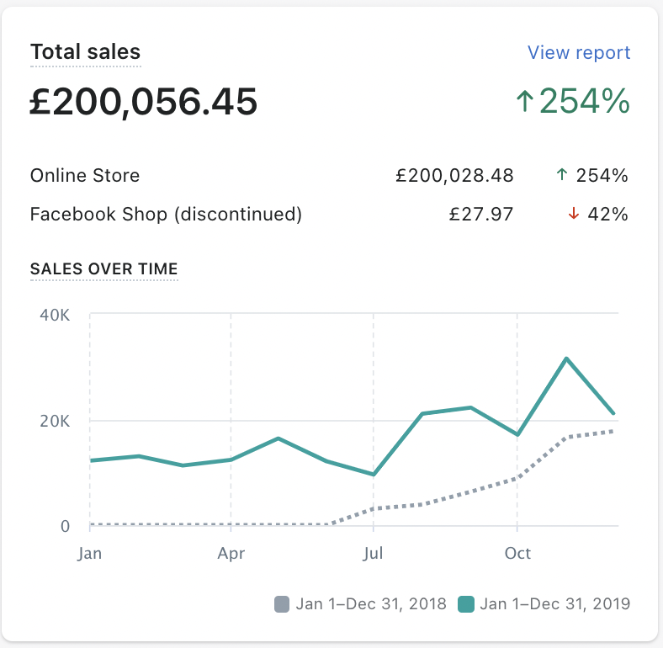This screenshot has width=663, height=648.
Task: Click the Online Store green up arrow
Action: pos(562,175)
